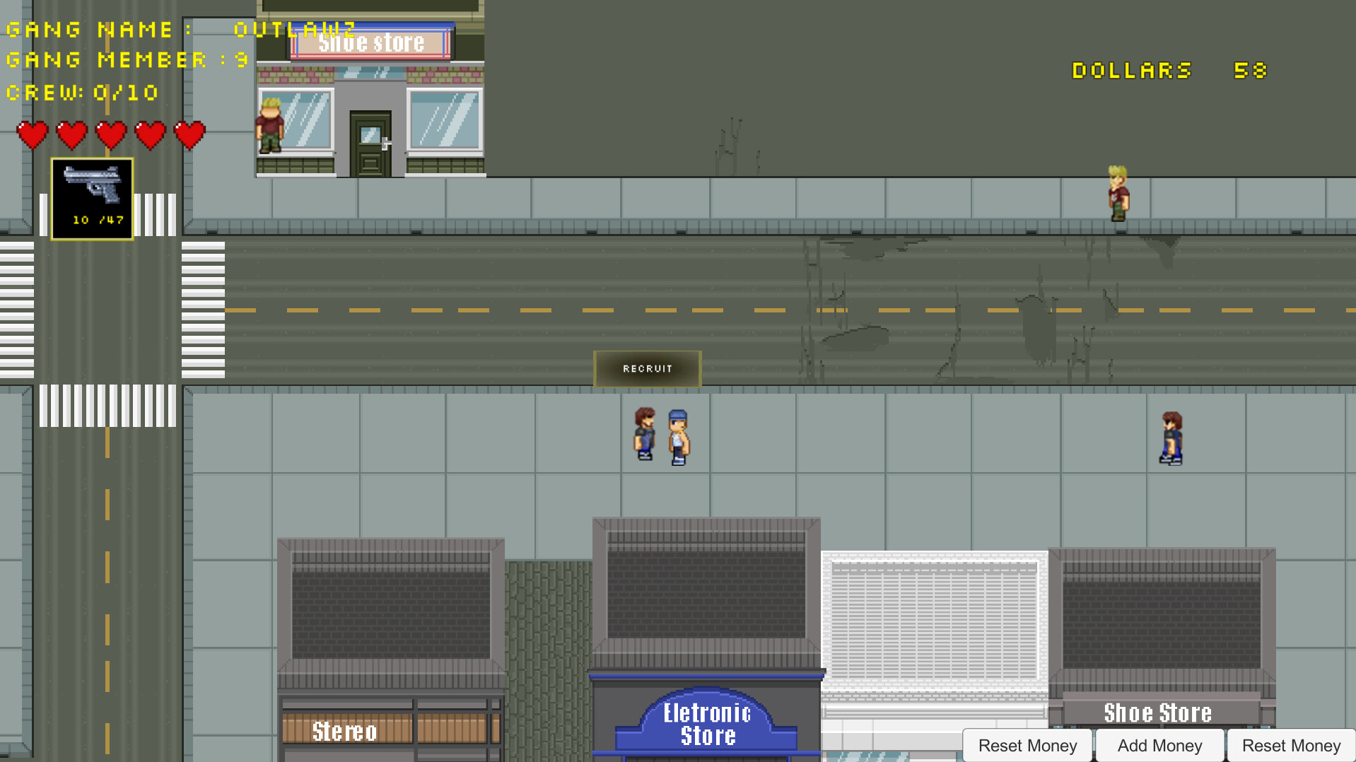The image size is (1356, 762).
Task: Select the lone brown-haired NPC on lower sidewalk
Action: 1171,438
